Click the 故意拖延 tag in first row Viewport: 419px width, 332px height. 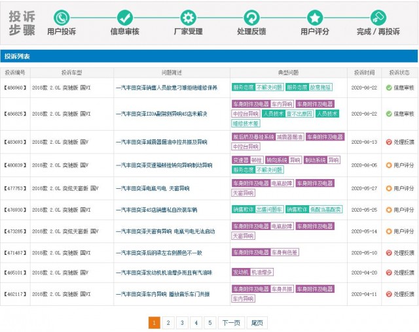pos(320,87)
